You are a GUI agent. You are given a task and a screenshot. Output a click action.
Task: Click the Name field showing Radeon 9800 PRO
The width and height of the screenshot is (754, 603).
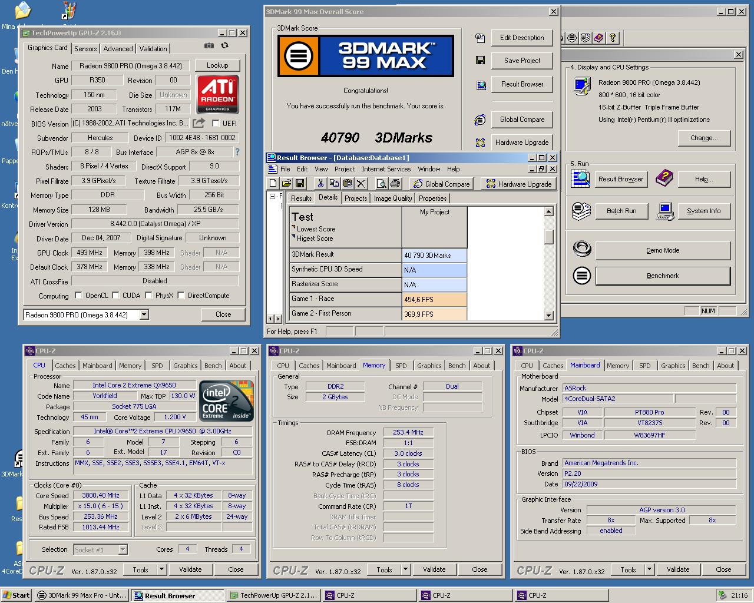click(131, 66)
